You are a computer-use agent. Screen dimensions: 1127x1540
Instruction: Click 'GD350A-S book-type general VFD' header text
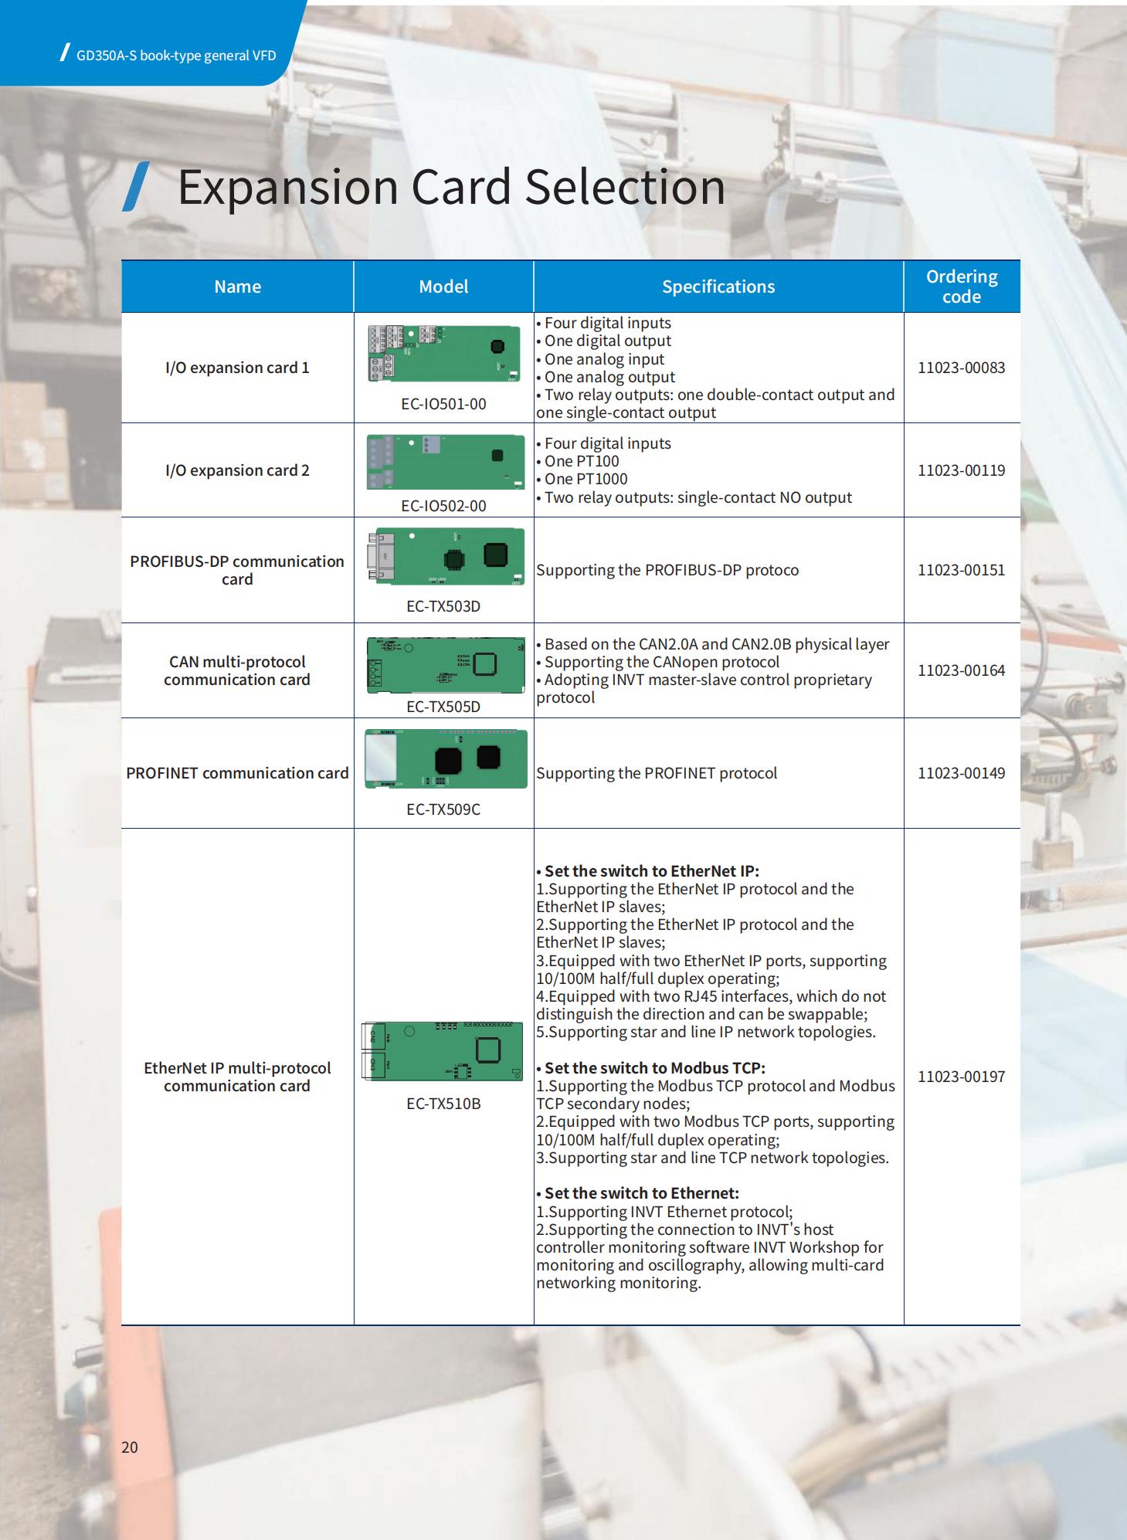(176, 56)
